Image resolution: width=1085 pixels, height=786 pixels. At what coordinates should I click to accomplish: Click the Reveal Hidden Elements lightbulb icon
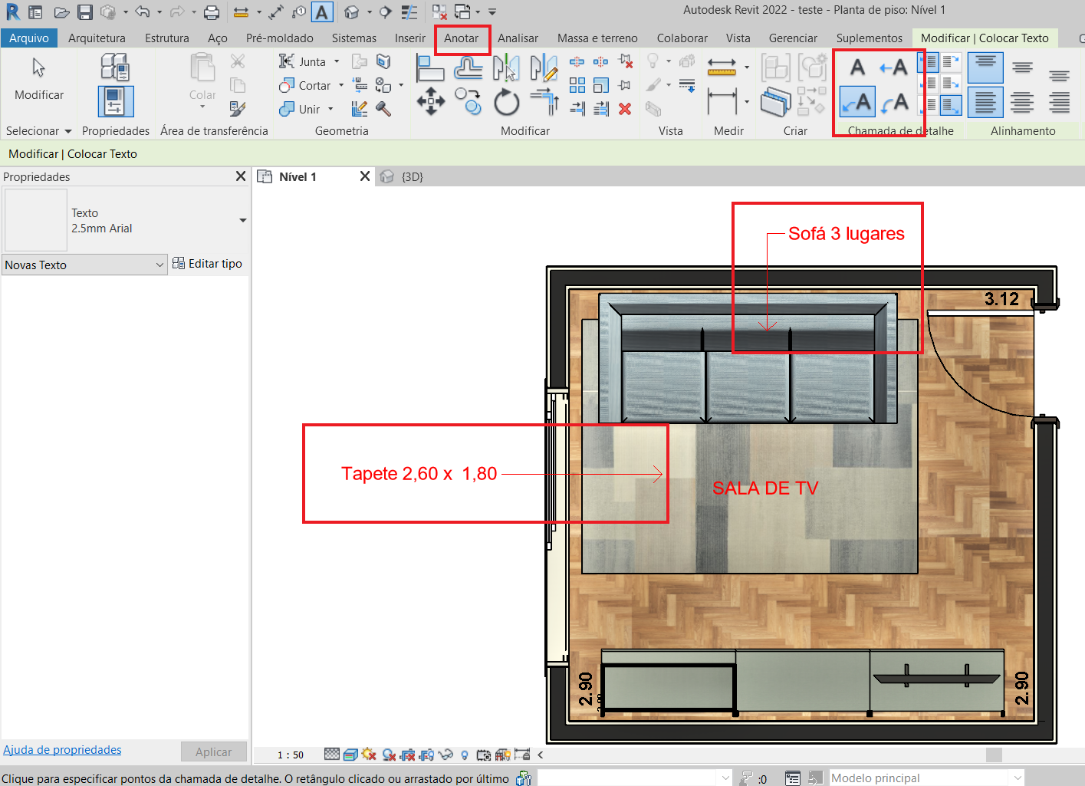(464, 755)
